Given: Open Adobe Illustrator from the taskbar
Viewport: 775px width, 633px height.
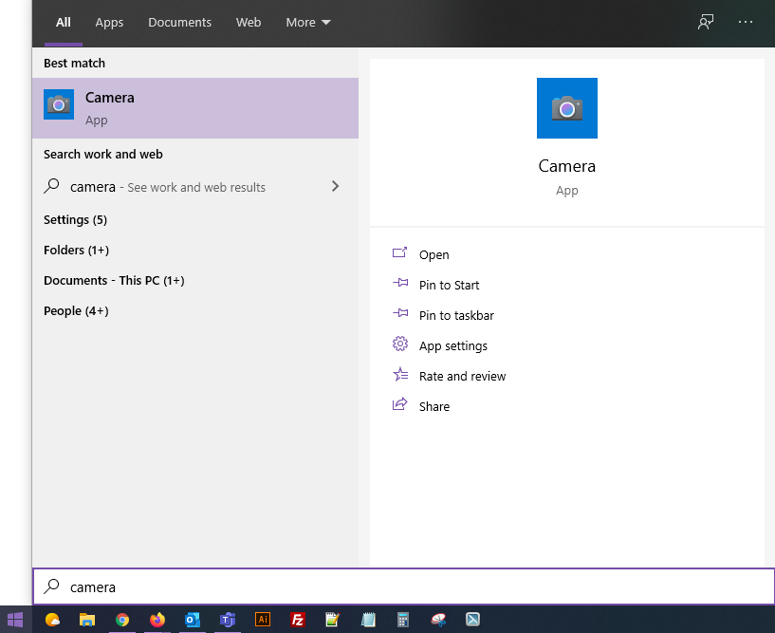Looking at the screenshot, I should point(263,619).
